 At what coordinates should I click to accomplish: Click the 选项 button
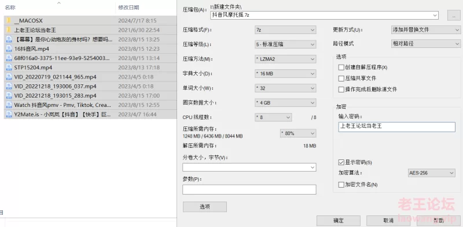click(x=205, y=207)
